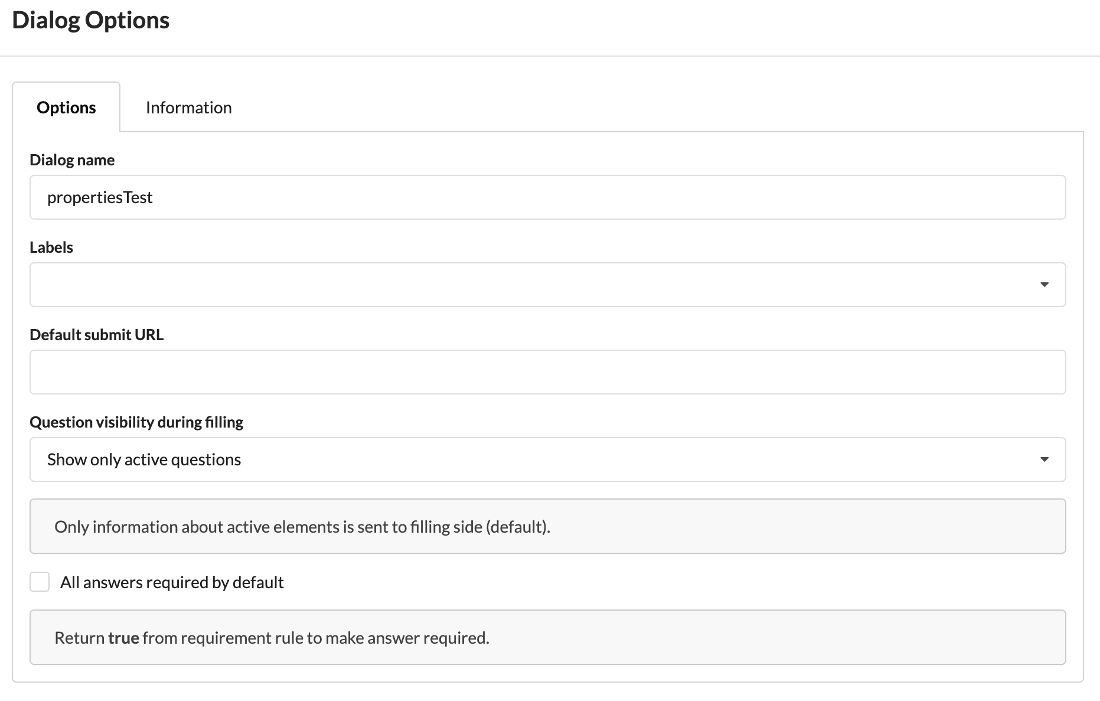Click the Dialog Options heading
This screenshot has height=701, width=1100.
tap(90, 19)
